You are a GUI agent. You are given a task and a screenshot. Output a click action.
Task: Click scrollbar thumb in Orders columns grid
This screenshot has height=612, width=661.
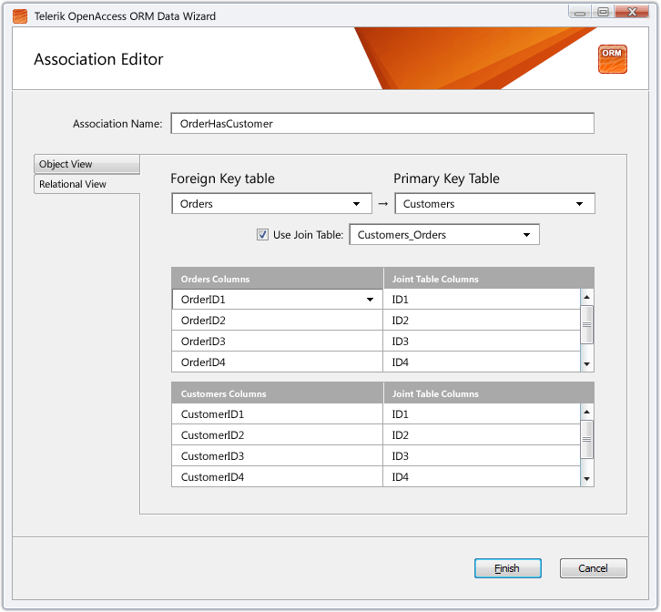point(586,324)
